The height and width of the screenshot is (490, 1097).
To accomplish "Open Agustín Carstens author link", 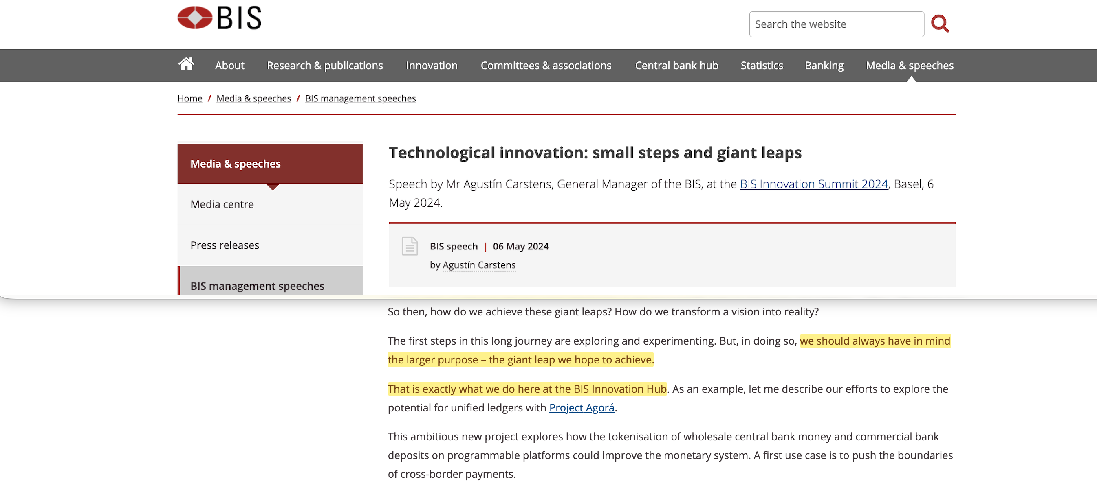I will coord(479,265).
